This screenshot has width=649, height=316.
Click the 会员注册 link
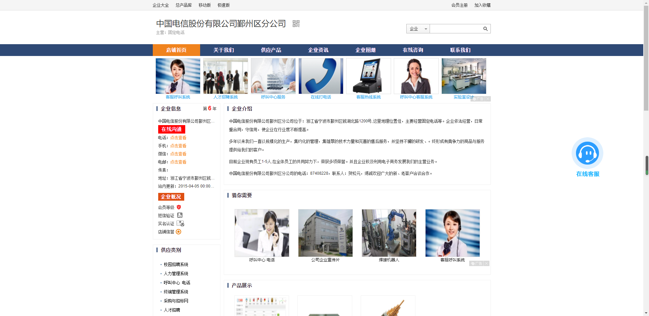click(459, 5)
